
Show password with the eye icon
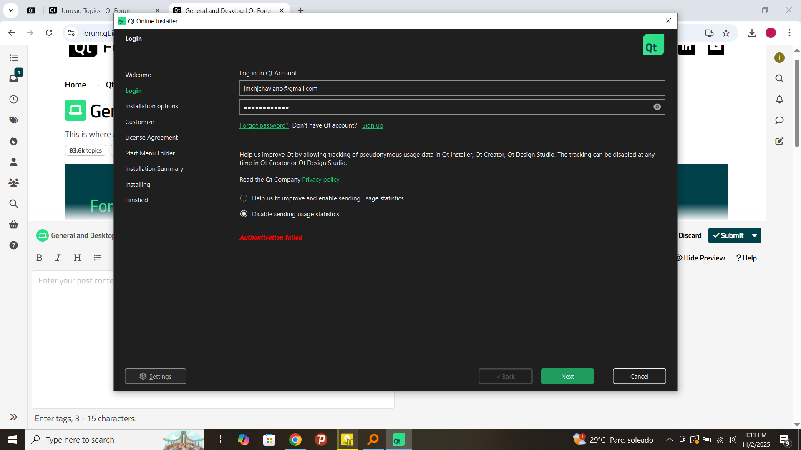(657, 107)
